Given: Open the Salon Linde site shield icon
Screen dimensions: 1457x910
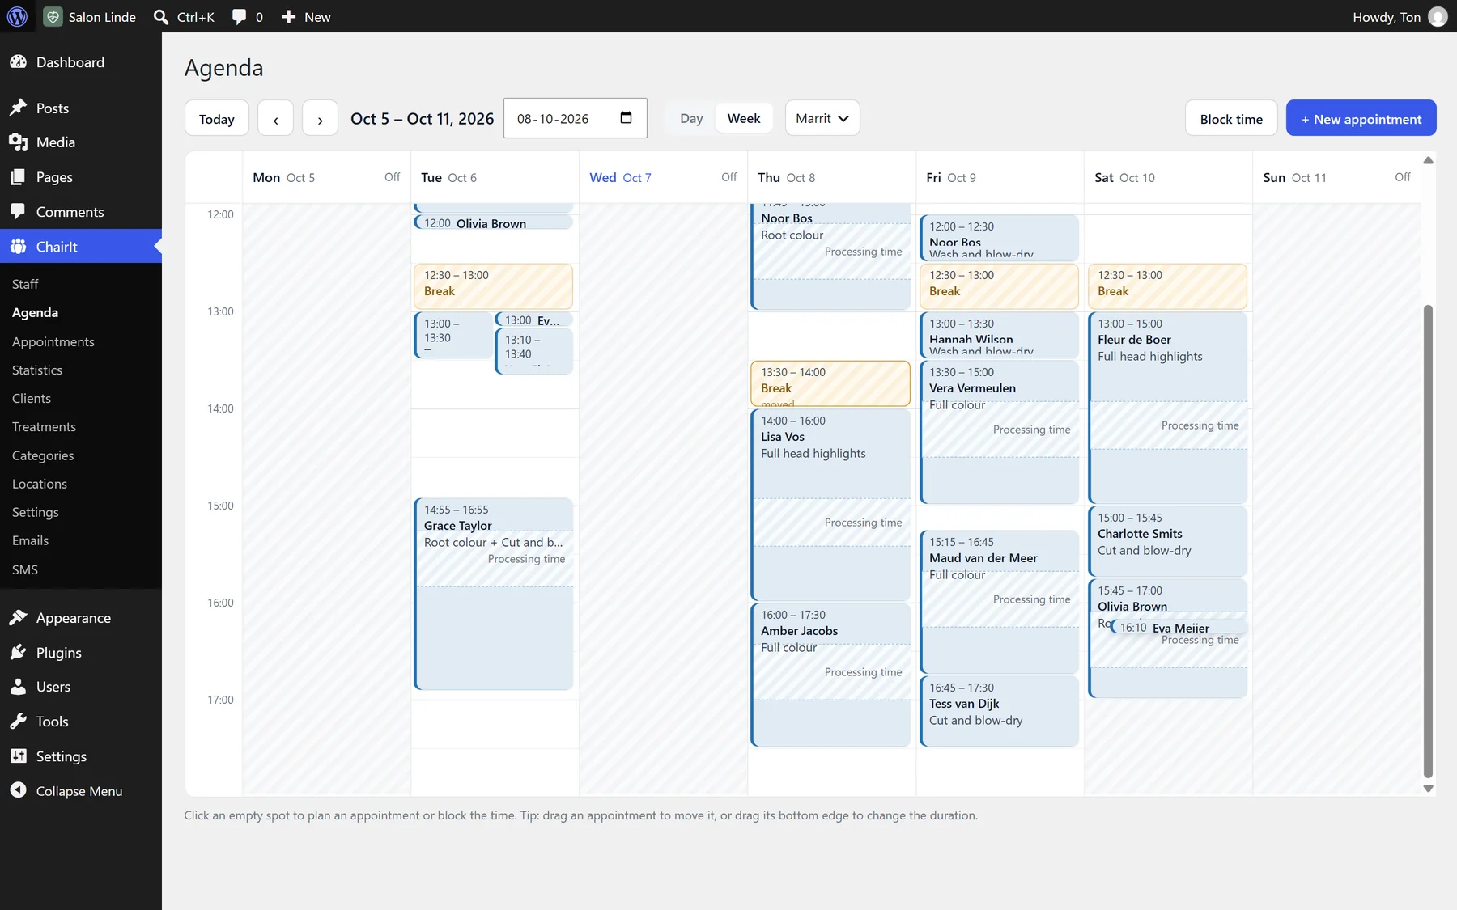Looking at the screenshot, I should 53,16.
